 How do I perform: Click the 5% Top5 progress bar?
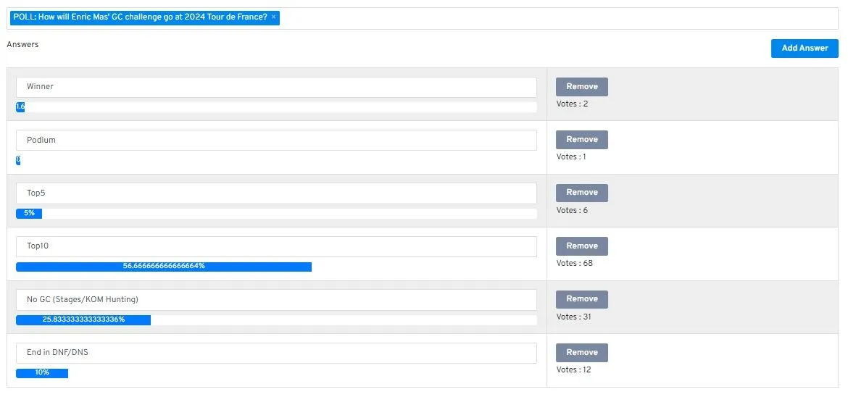tap(29, 214)
